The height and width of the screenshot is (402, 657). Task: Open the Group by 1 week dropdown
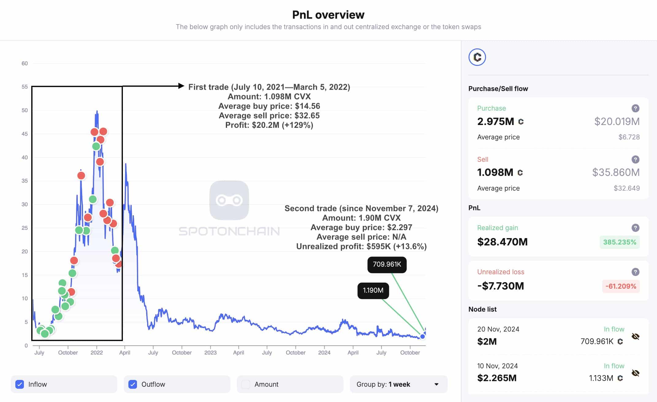click(x=398, y=384)
